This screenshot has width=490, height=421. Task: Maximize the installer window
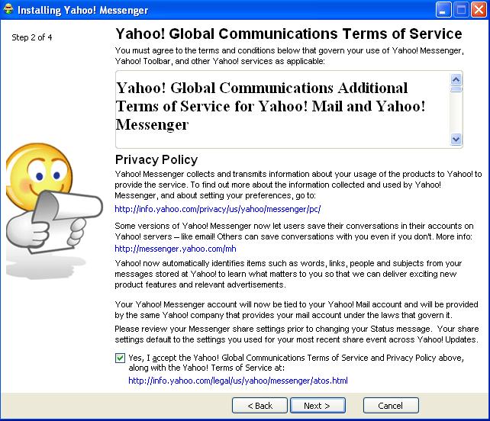pos(461,10)
